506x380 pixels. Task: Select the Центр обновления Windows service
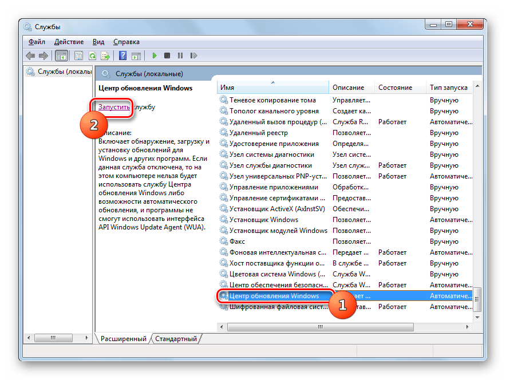(273, 296)
